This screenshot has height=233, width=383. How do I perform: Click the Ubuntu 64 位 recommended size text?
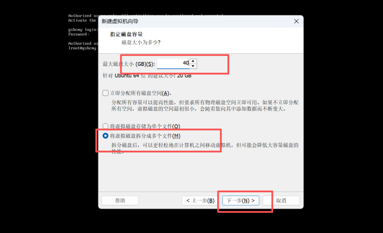click(147, 75)
